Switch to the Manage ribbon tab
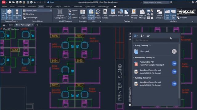The width and height of the screenshot is (197, 110). [x=49, y=7]
